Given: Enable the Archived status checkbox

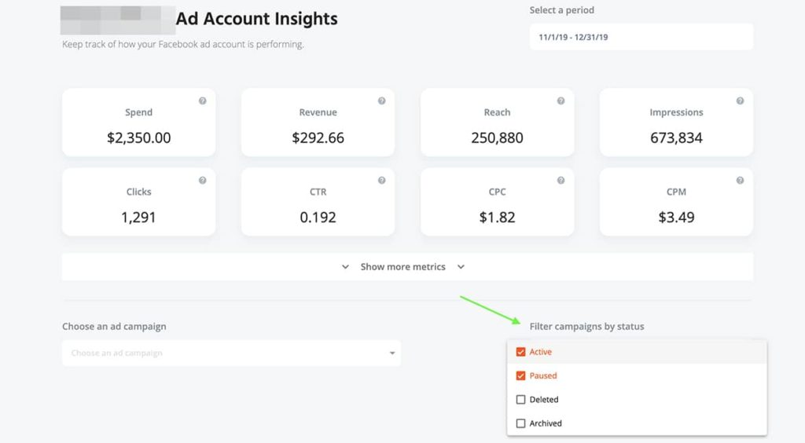Looking at the screenshot, I should point(520,423).
